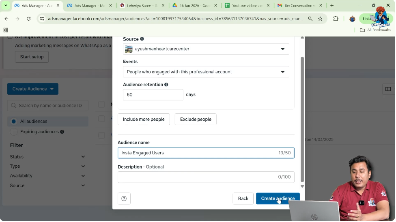Switch to the 16 Jan 2026 Google Drive tab
Viewport: 396px width, 222px height.
point(194,5)
